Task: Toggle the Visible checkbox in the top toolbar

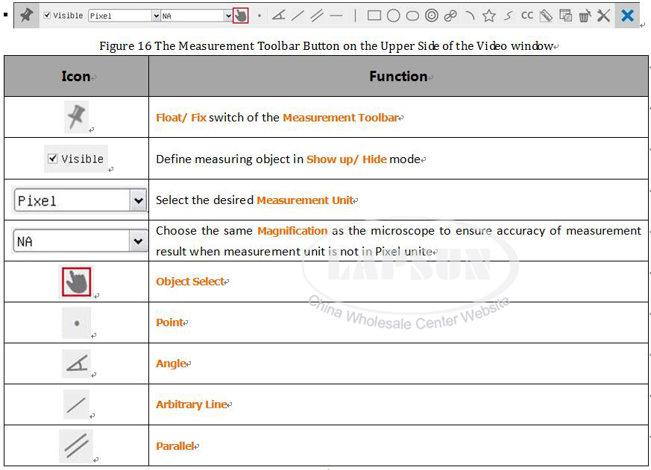Action: 48,16
